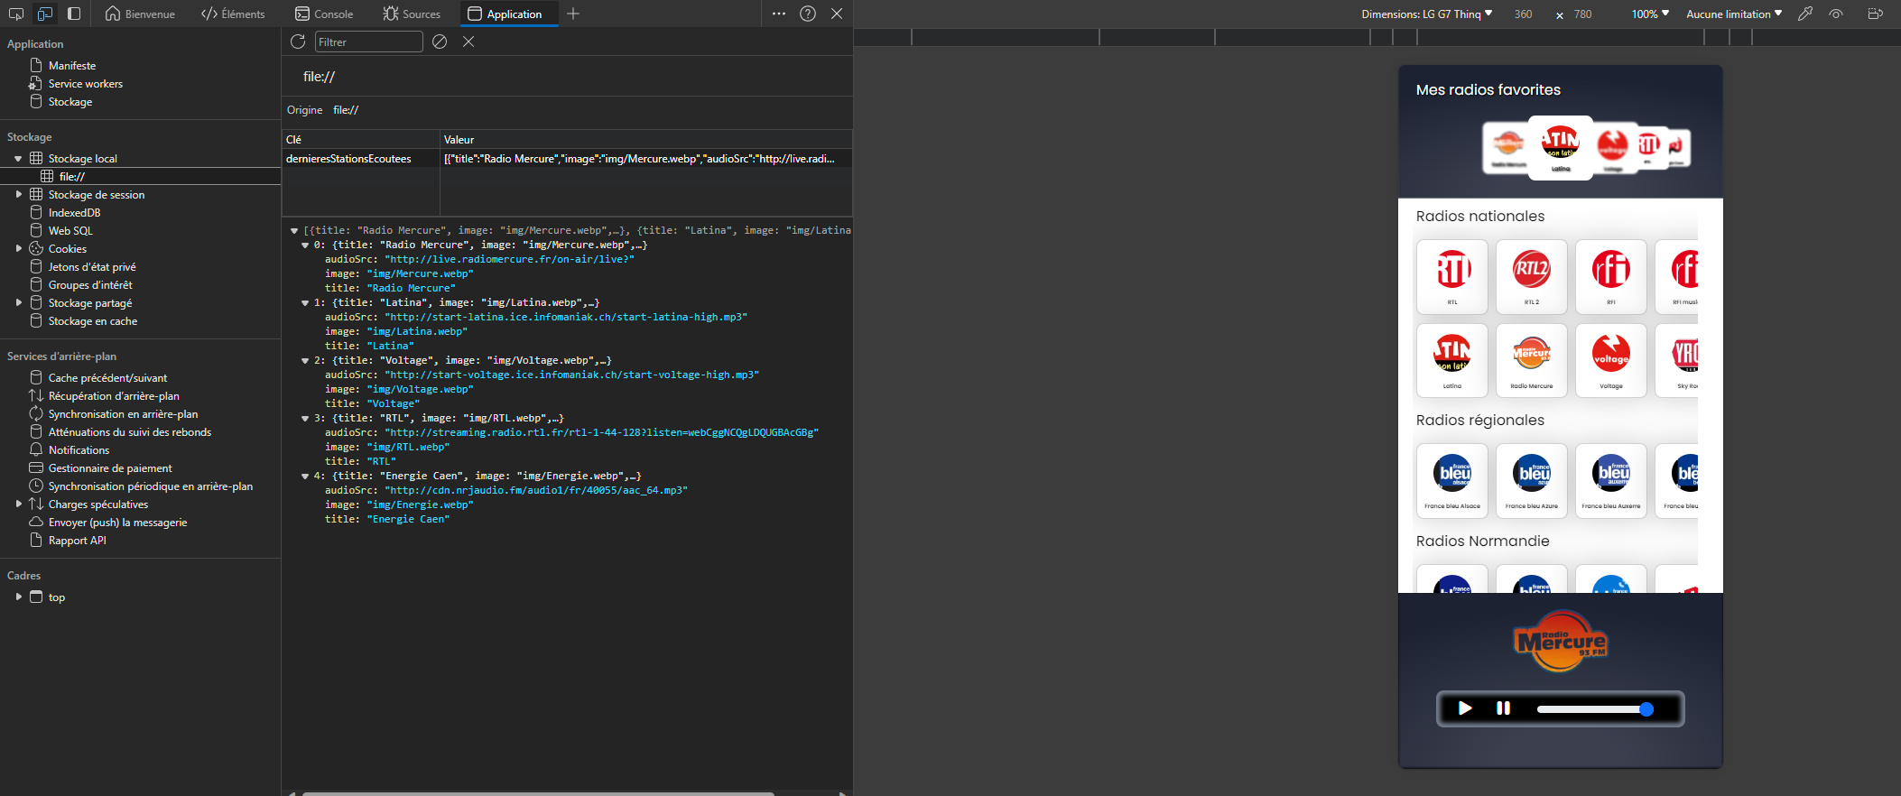The image size is (1901, 796).
Task: Play the radio with the play button
Action: 1465,708
